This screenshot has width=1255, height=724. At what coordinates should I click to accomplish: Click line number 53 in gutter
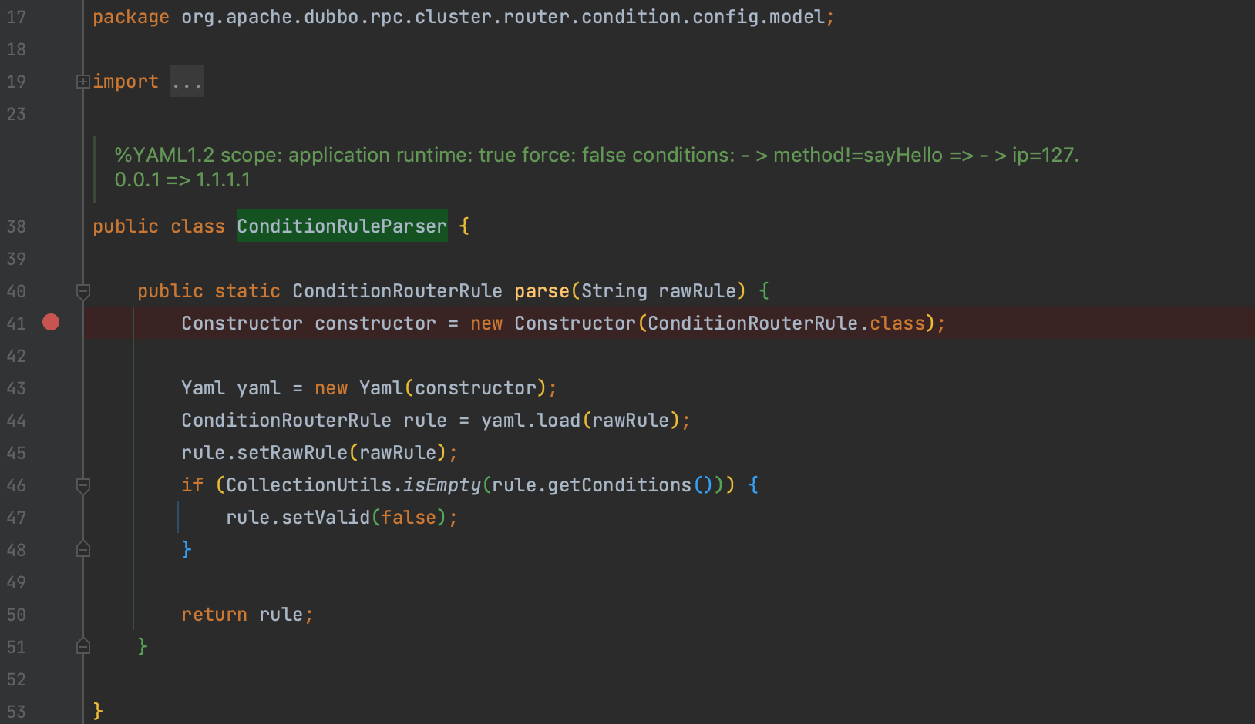[16, 712]
